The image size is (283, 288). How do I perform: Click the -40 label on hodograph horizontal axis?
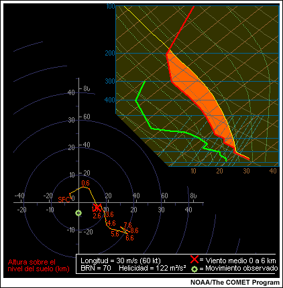[19, 196]
